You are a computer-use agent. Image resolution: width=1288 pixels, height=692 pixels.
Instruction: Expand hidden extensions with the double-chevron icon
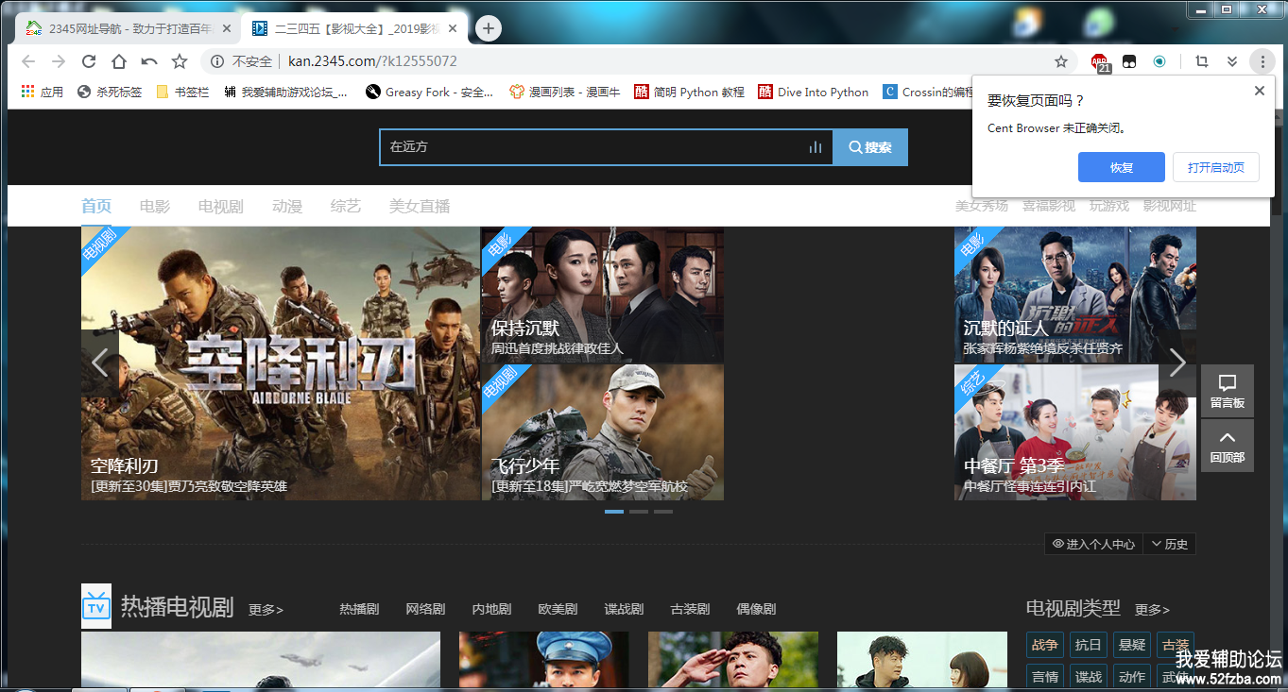click(x=1232, y=61)
